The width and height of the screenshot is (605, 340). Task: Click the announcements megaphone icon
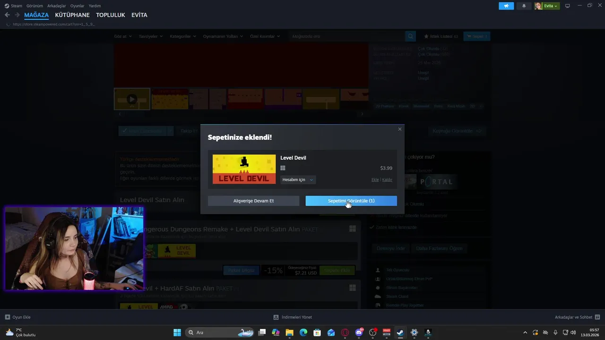506,6
